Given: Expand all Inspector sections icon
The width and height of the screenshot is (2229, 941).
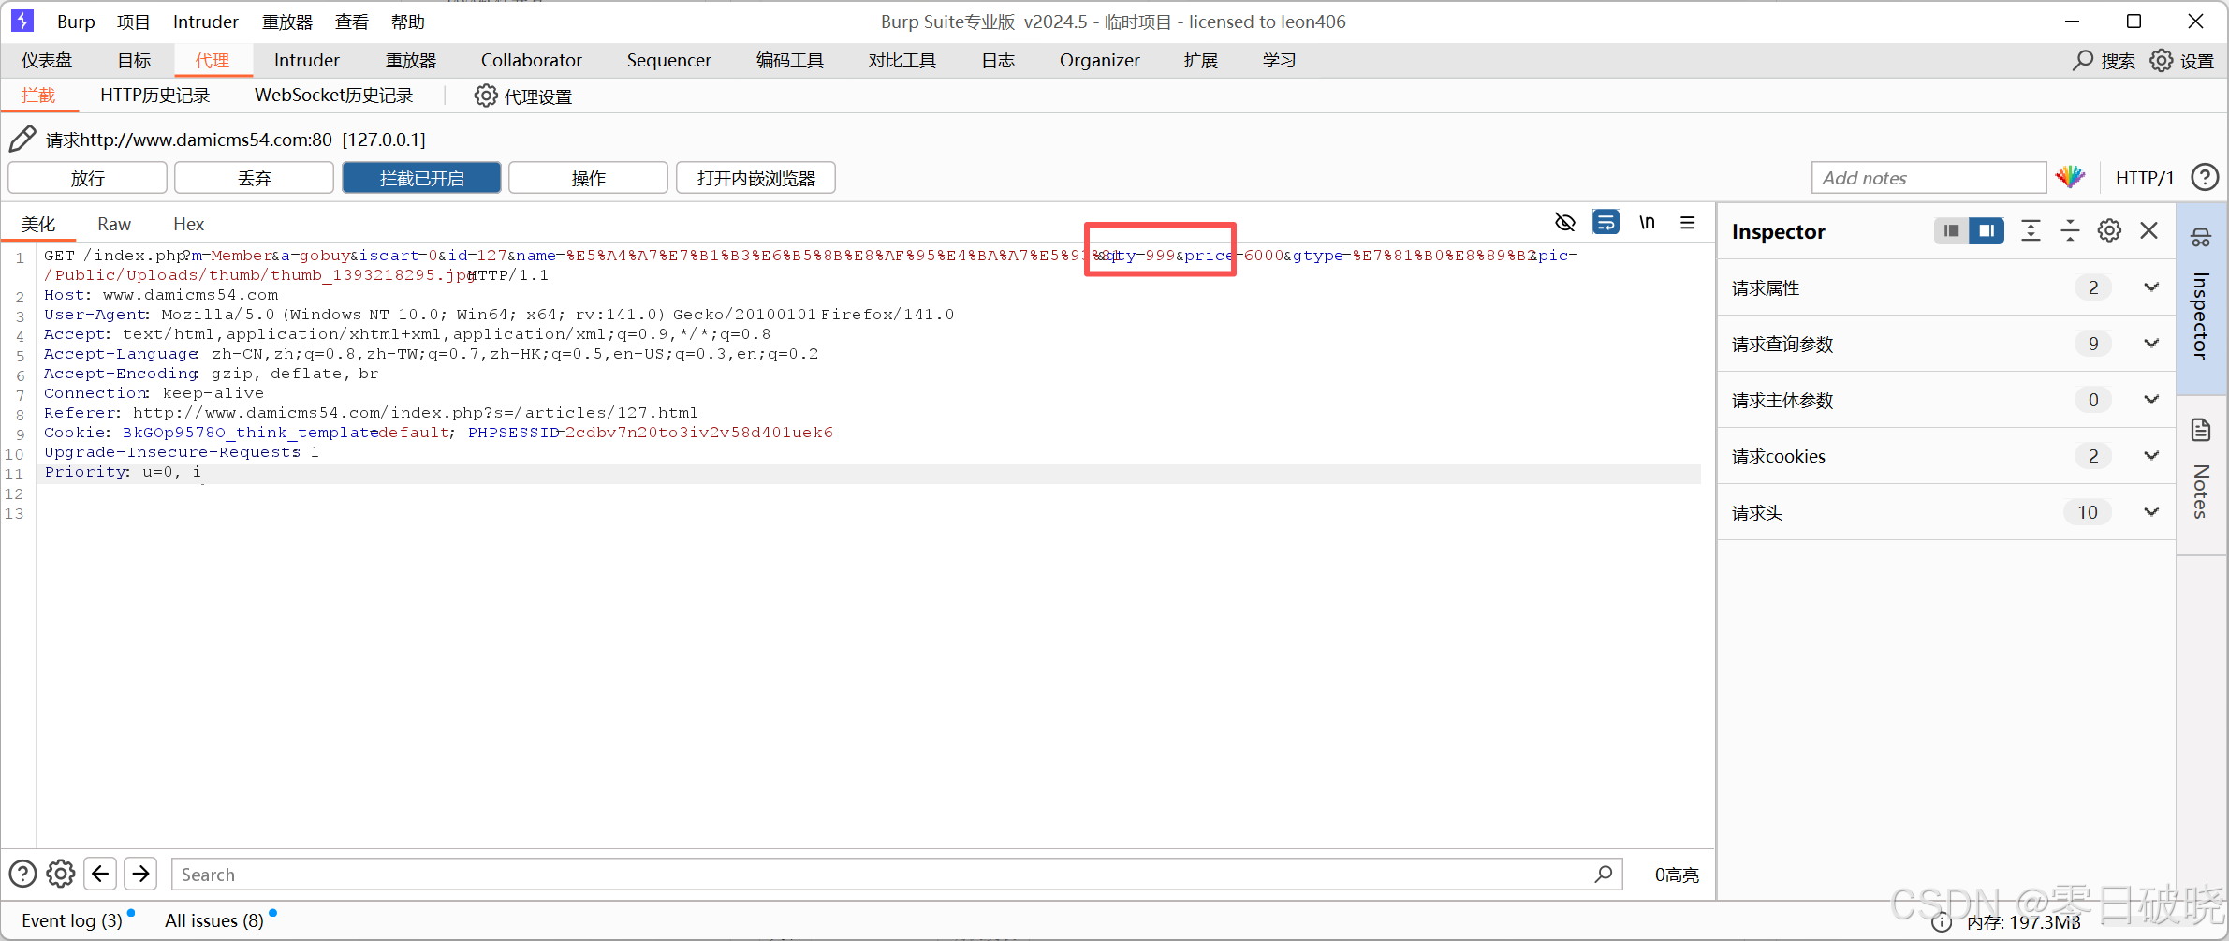Looking at the screenshot, I should click(2030, 231).
